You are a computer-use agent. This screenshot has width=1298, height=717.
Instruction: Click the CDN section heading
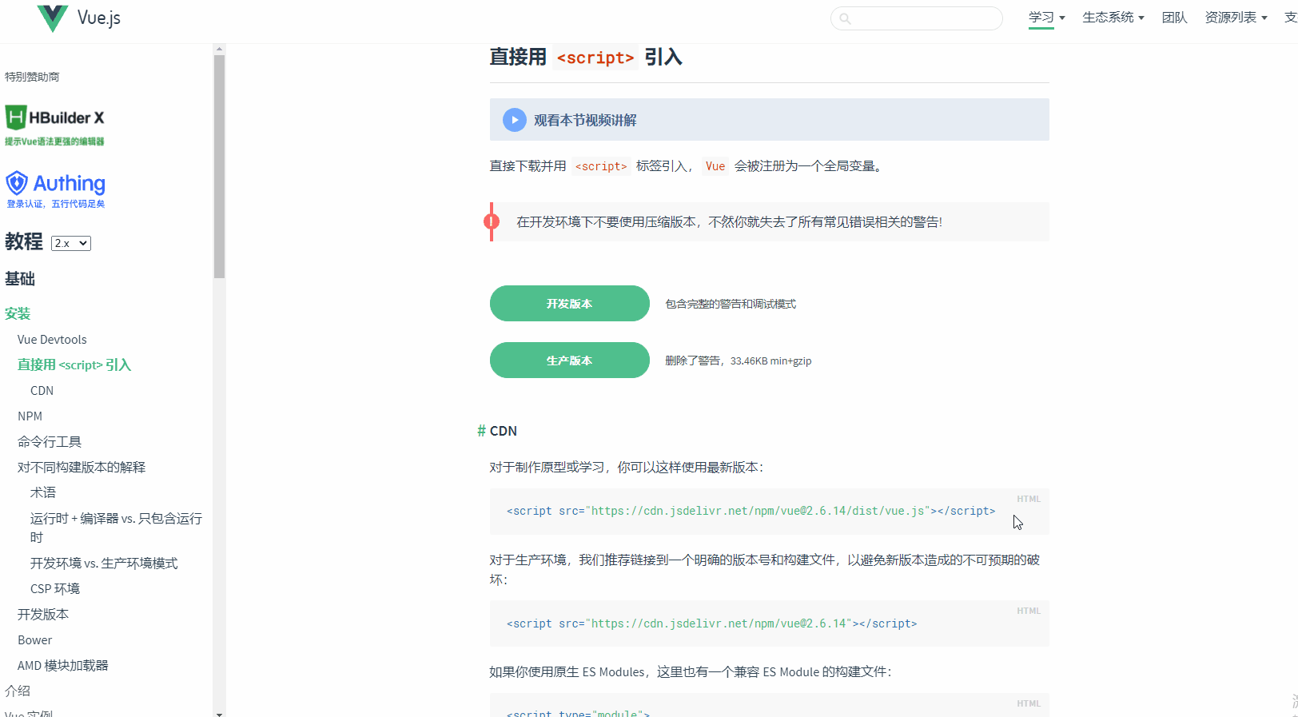(504, 431)
